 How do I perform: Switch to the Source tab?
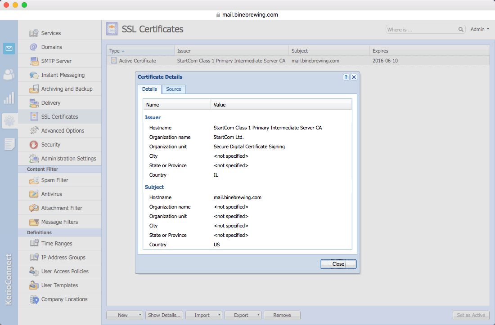pyautogui.click(x=174, y=89)
